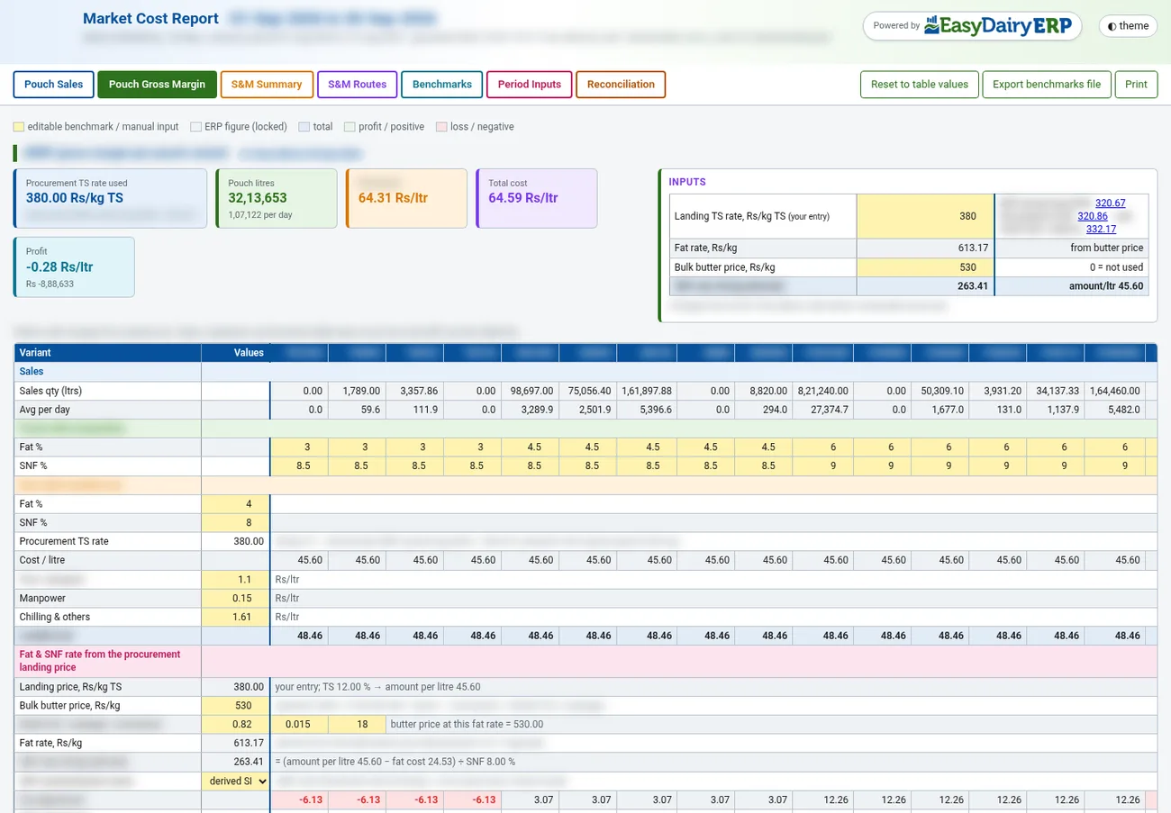Select the Procurement TS rate used card
This screenshot has width=1171, height=813.
click(110, 198)
